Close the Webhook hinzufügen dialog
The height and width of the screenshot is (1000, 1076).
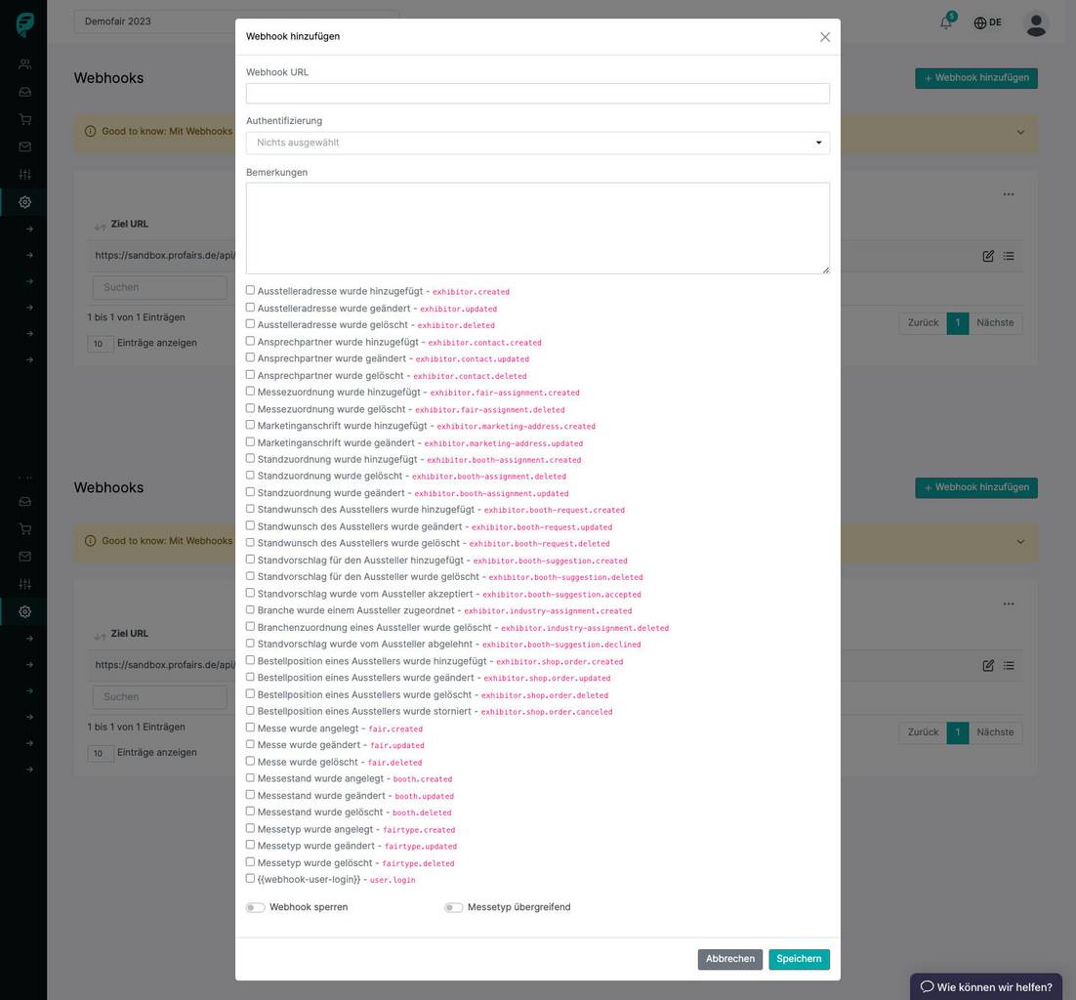click(x=825, y=37)
